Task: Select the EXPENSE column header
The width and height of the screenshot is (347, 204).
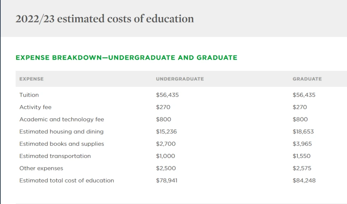Action: coord(31,79)
